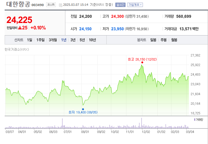The height and width of the screenshot is (144, 208).
Task: Click the 23,043 y-axis label
Action: 196,84
